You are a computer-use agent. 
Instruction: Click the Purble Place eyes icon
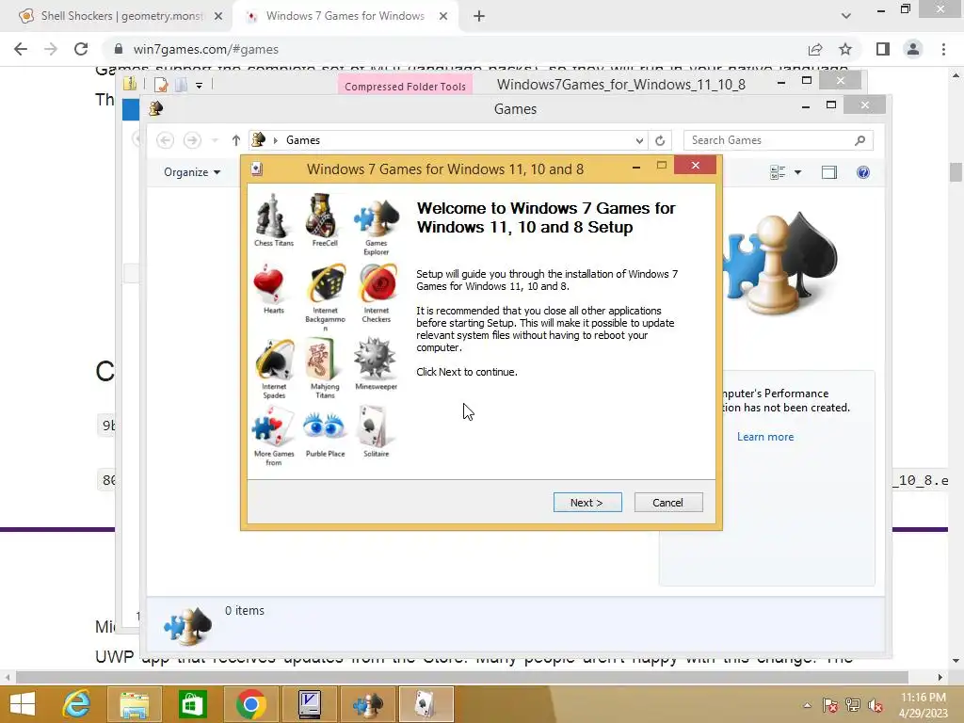pyautogui.click(x=325, y=426)
